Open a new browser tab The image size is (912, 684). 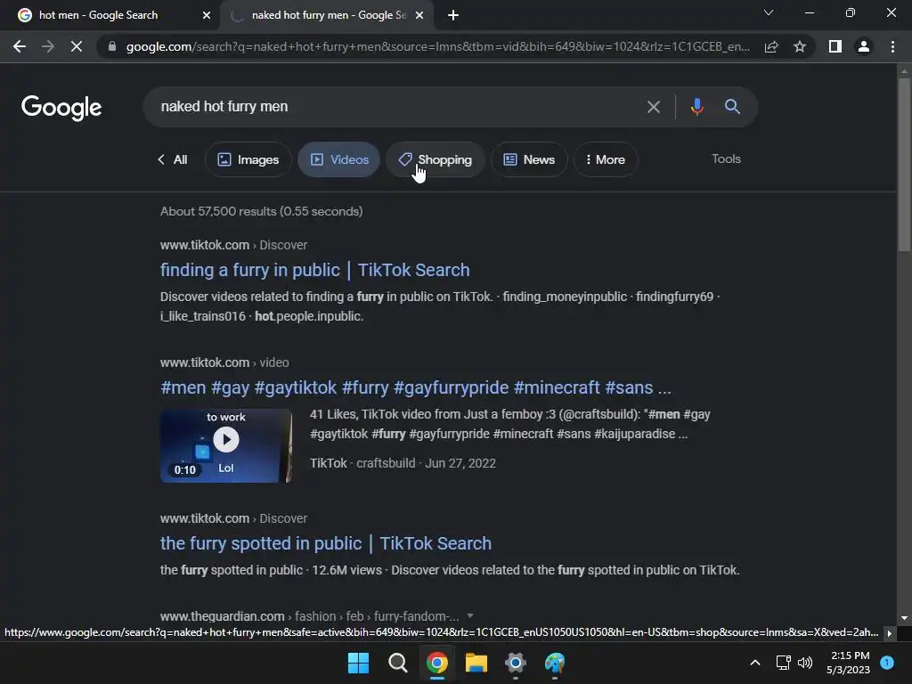[x=453, y=15]
